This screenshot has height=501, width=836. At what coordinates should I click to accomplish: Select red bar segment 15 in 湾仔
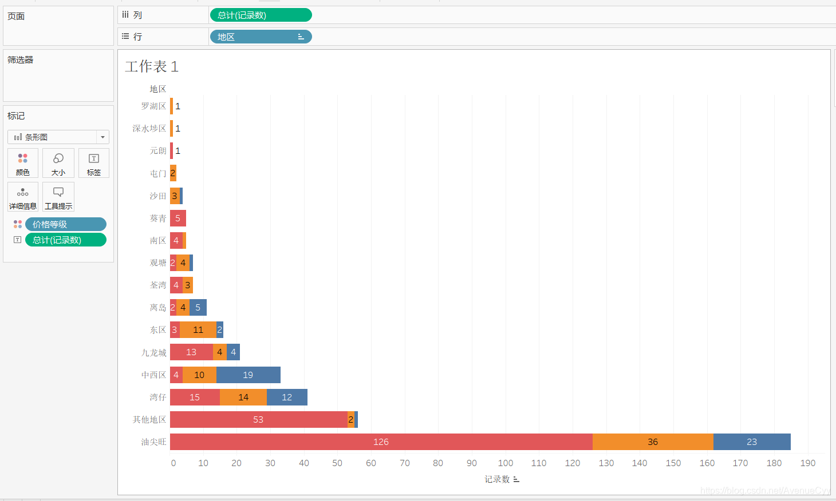point(195,397)
